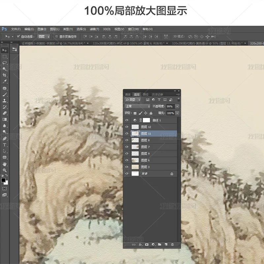This screenshot has width=264, height=264.
Task: Open the 滤镜(T) menu
Action: (94, 29)
